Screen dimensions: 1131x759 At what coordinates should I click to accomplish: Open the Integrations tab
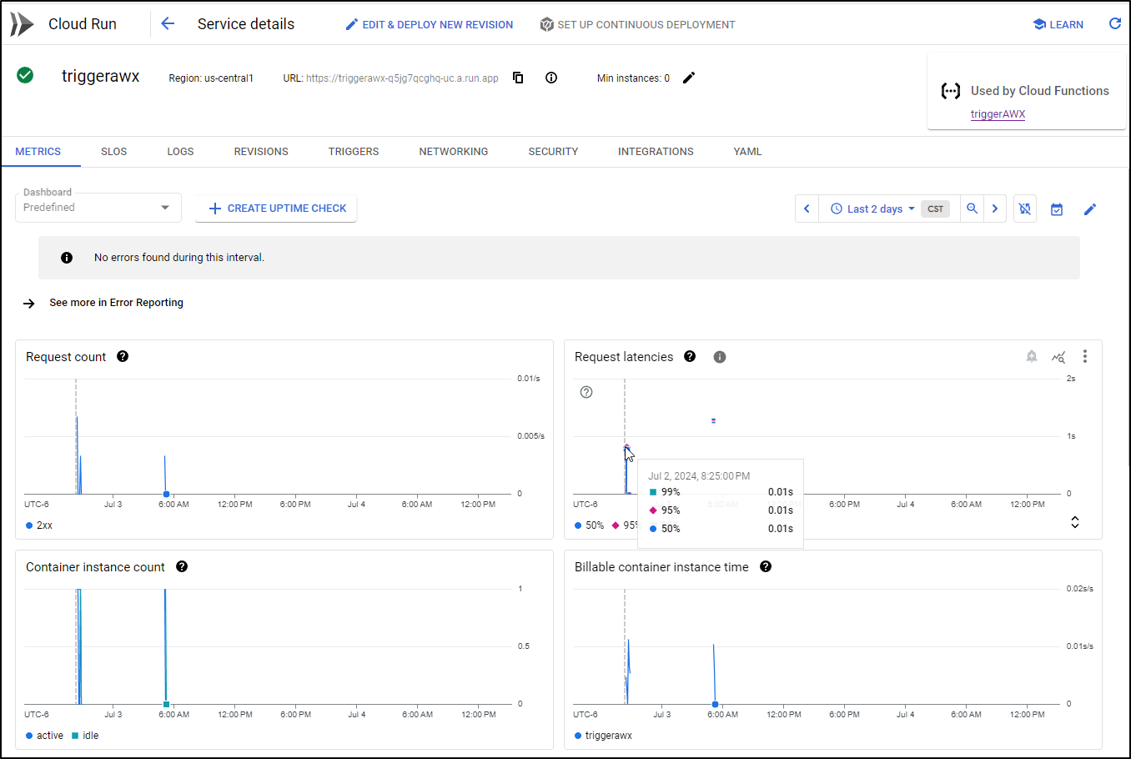pyautogui.click(x=656, y=152)
